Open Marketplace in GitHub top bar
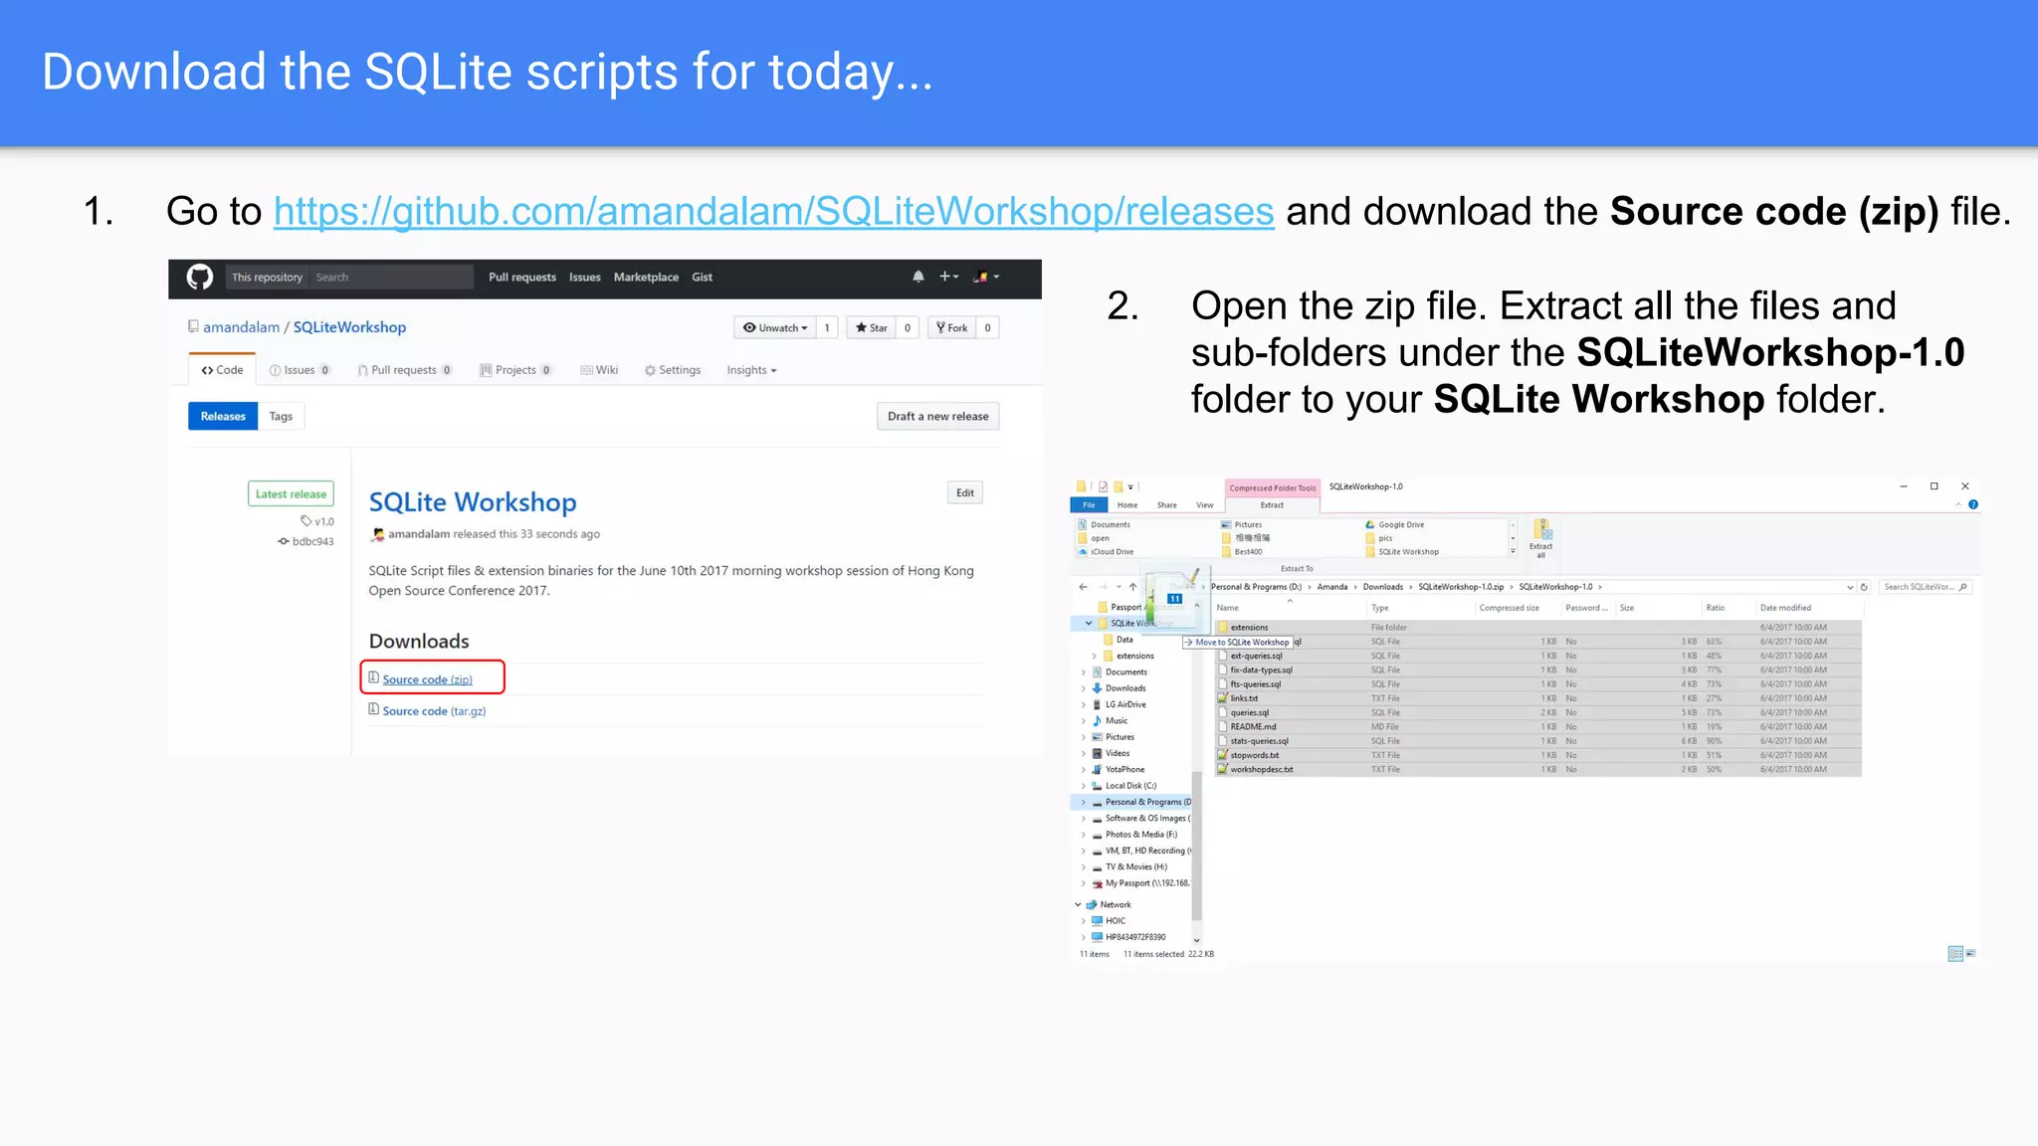Viewport: 2038px width, 1146px height. pos(646,278)
